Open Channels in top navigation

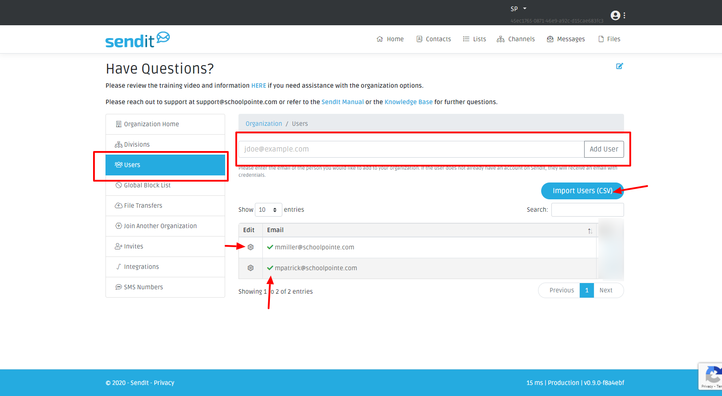[516, 39]
